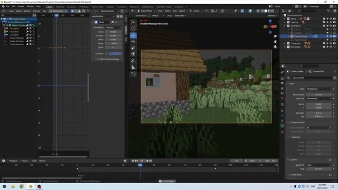Viewport: 338px width, 190px height.
Task: Toggle viewport gizmo display icon
Action: tap(242, 11)
